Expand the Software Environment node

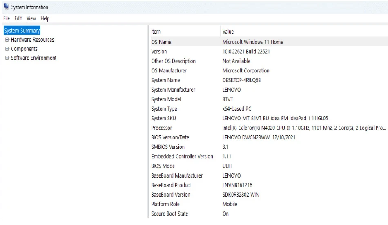click(7, 58)
